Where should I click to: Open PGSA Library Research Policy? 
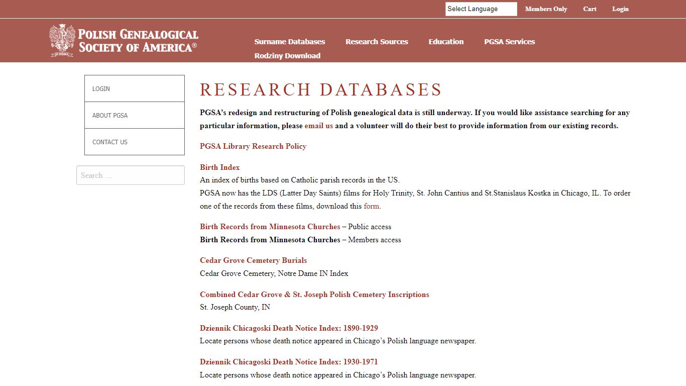click(x=253, y=146)
